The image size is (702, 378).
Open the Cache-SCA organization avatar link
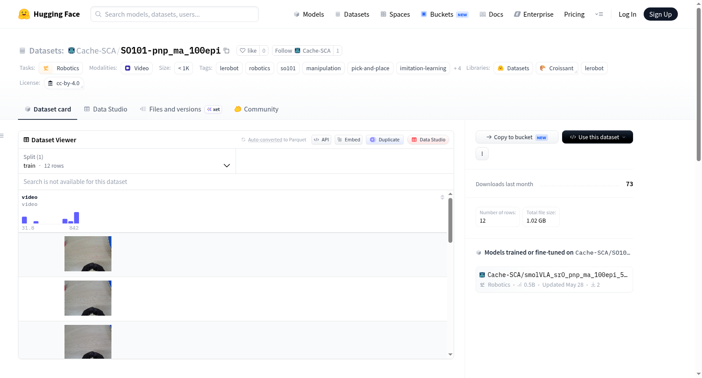click(71, 50)
